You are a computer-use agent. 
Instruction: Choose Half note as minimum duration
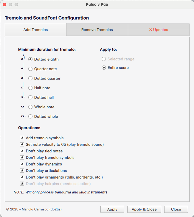coord(30,88)
